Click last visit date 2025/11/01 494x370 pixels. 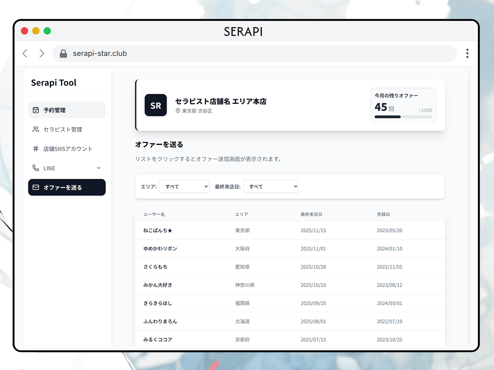pos(313,249)
